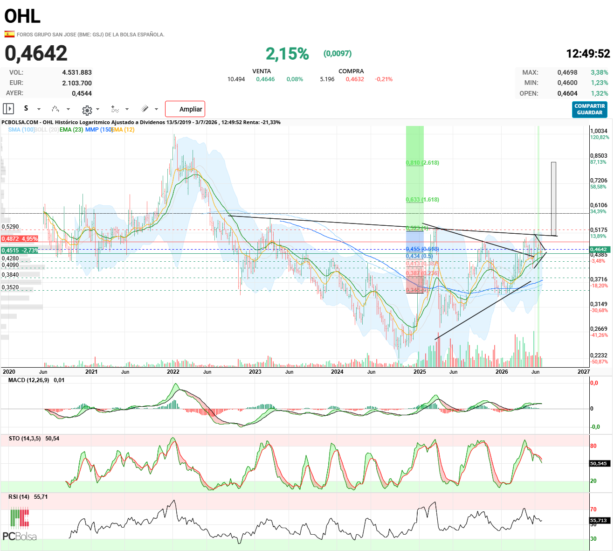Viewport: 614px width, 551px height.
Task: Open the chart type candlestick icon
Action: coord(55,109)
